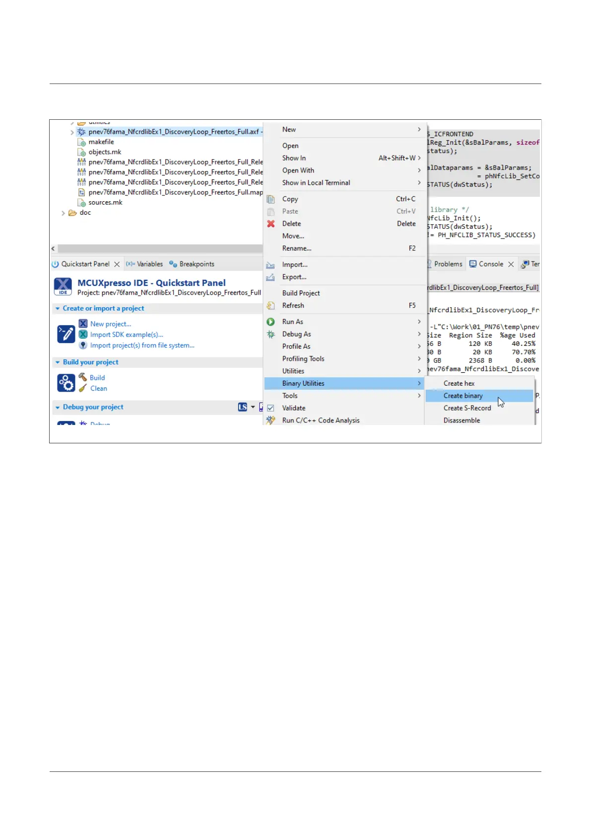Toggle the Validate checkbox menu entry

point(270,408)
